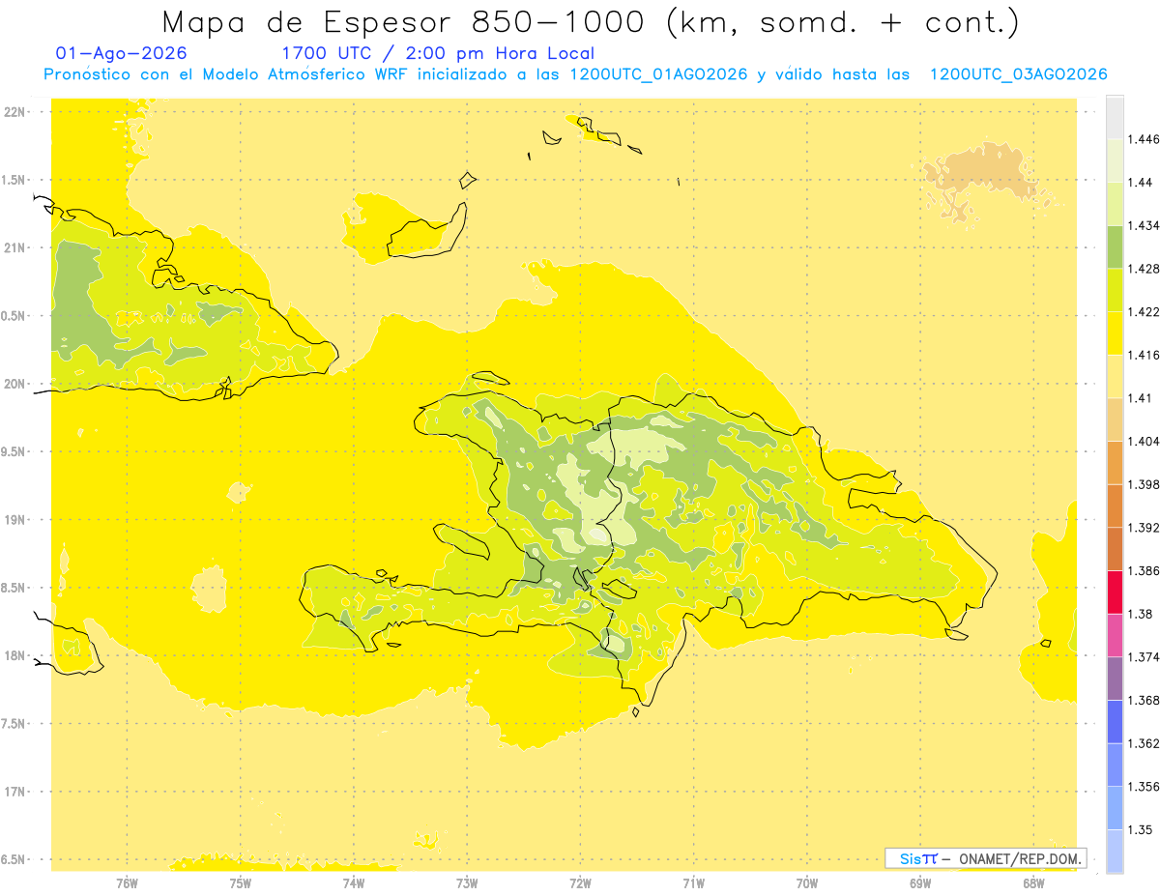Pick the green legend swatch between 1.428 and 1.434
1160x896 pixels.
pyautogui.click(x=1115, y=246)
